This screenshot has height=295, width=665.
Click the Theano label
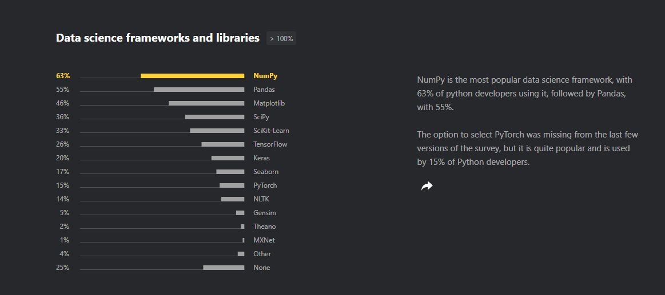pos(264,227)
